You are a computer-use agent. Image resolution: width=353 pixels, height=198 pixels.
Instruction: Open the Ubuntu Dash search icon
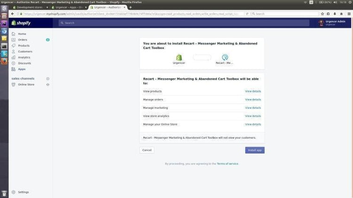click(4, 8)
